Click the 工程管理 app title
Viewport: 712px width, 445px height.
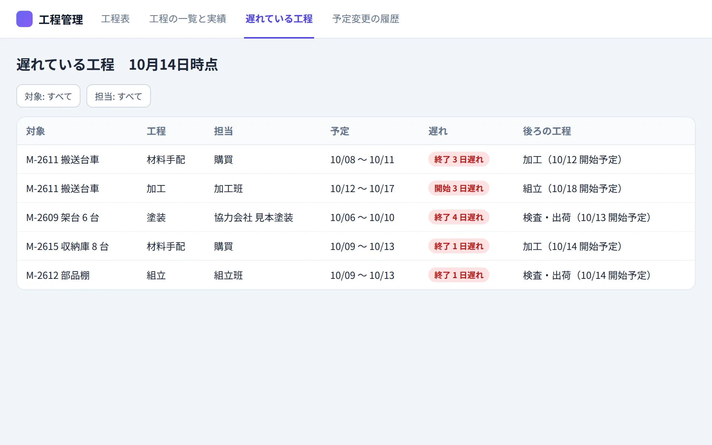click(x=61, y=19)
